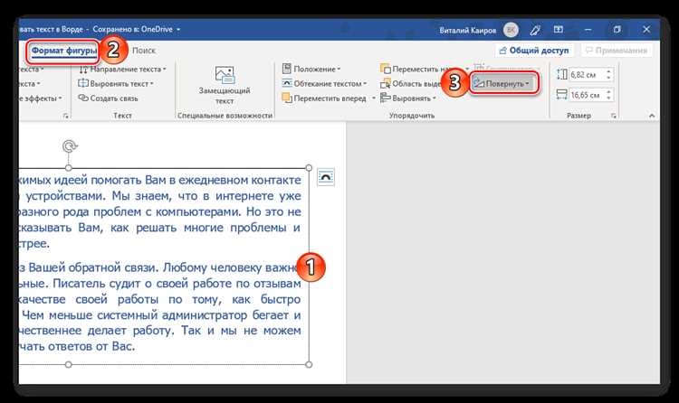The height and width of the screenshot is (403, 679).
Task: Click the Выровнять текст icon
Action: (83, 83)
